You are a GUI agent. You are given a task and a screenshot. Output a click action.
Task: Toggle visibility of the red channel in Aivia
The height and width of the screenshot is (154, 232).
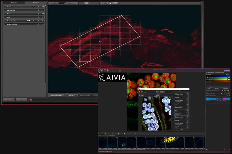point(208,81)
